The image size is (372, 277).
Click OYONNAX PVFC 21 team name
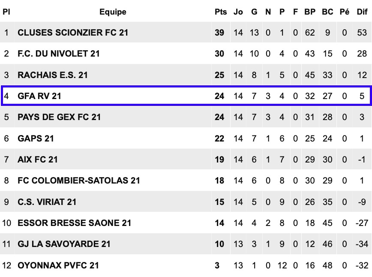point(58,265)
